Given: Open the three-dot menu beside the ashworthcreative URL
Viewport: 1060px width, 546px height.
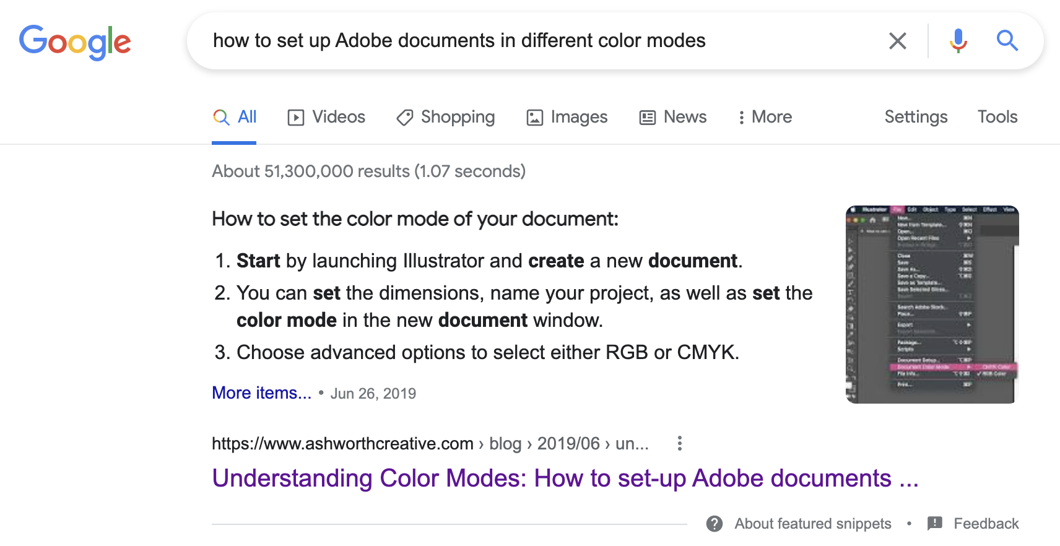Looking at the screenshot, I should (x=679, y=443).
